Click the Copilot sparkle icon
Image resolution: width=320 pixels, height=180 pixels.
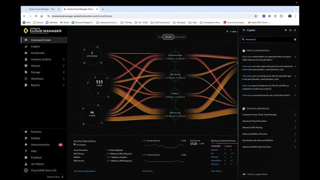(x=244, y=30)
